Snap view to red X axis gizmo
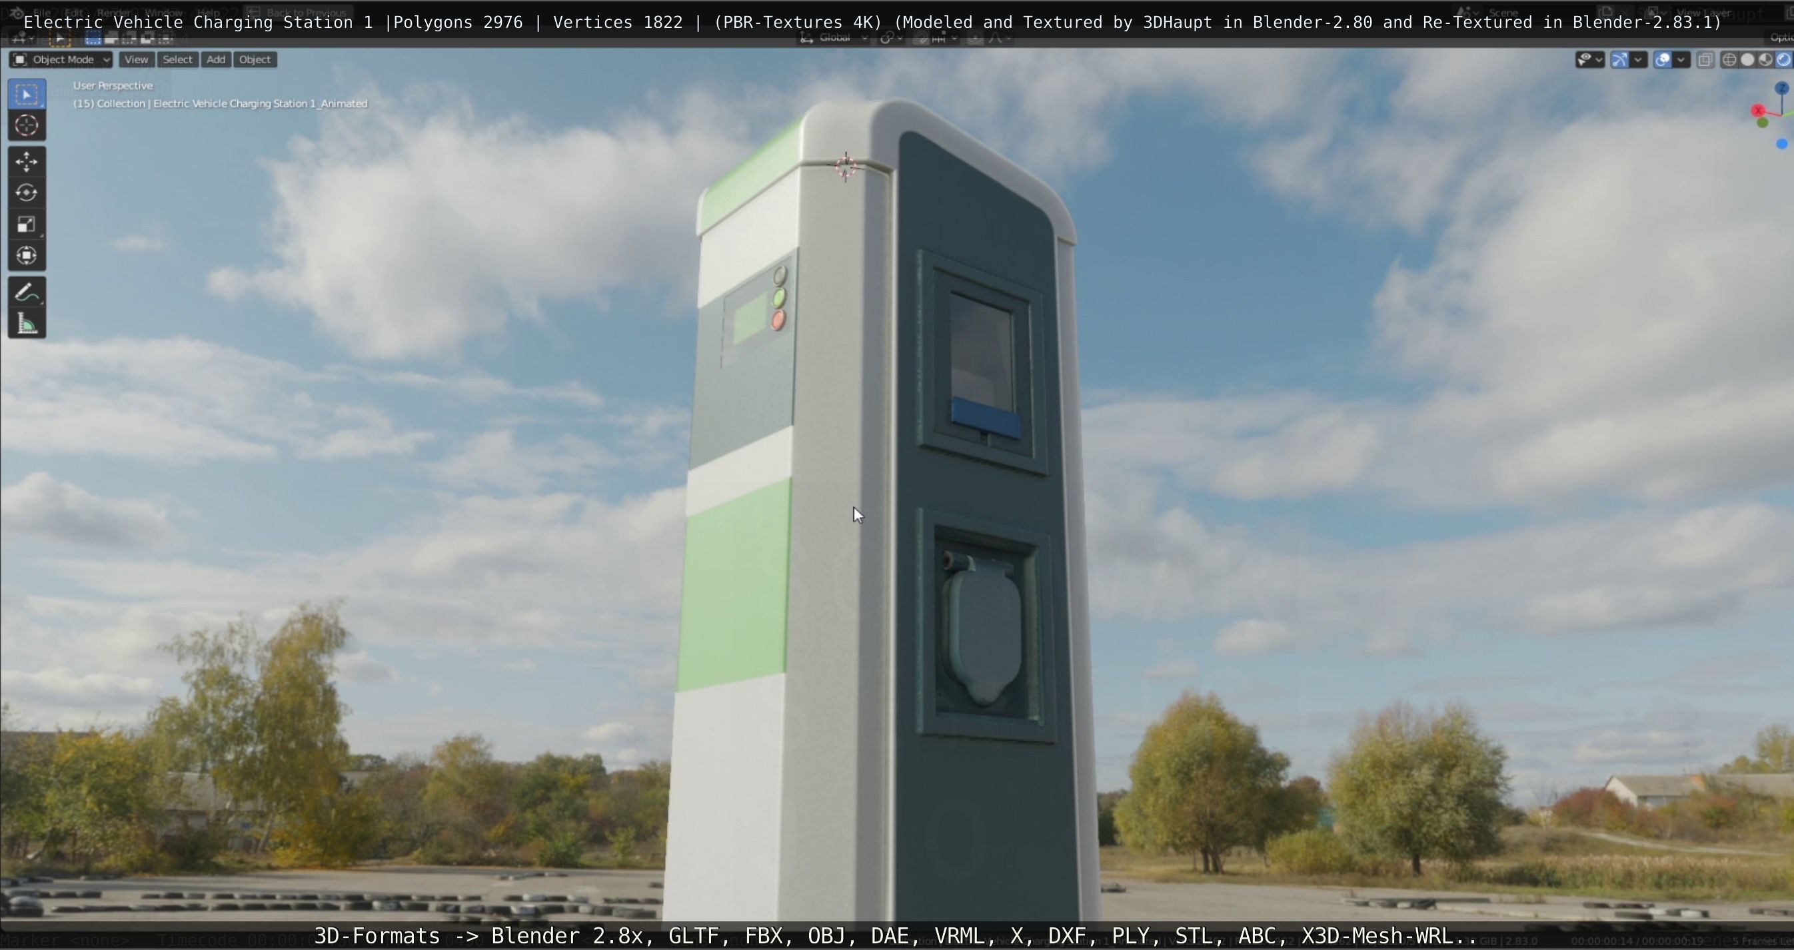Image resolution: width=1794 pixels, height=950 pixels. 1758,111
